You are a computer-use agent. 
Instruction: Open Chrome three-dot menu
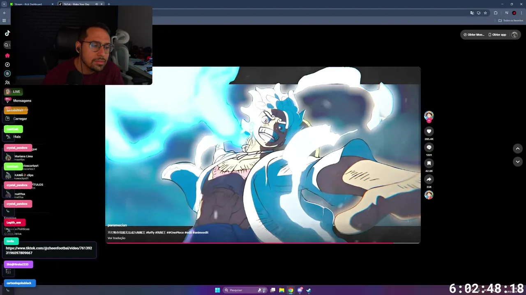521,13
